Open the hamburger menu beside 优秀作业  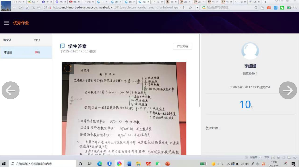[6, 23]
